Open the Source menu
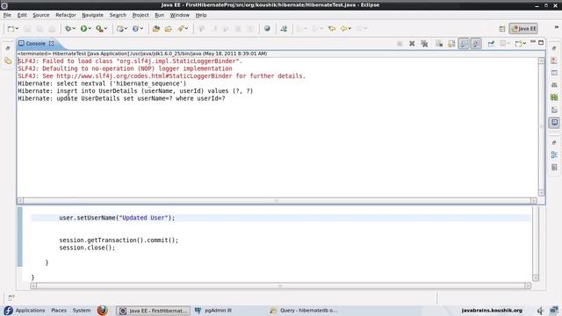 tap(41, 15)
